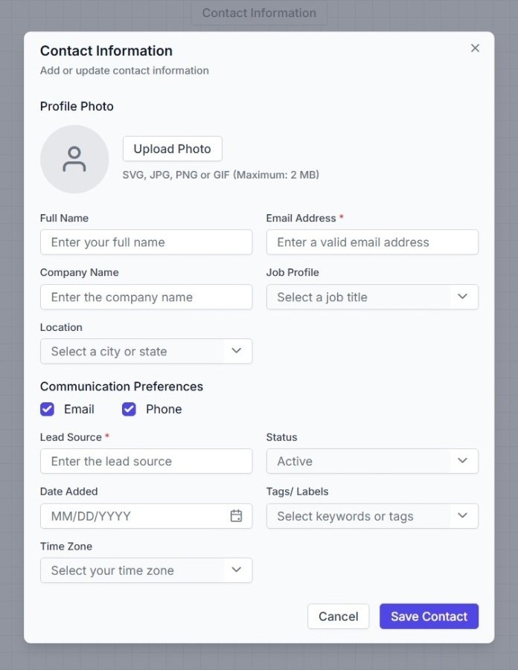Screen dimensions: 518x670
Task: Click the Cancel button
Action: (x=338, y=616)
